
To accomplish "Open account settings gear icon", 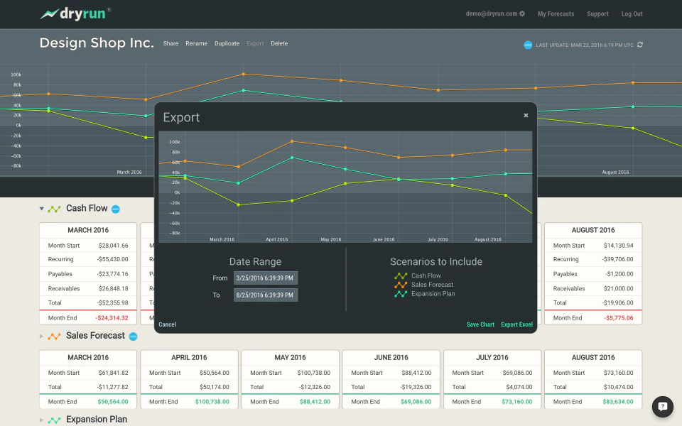I will coord(522,14).
